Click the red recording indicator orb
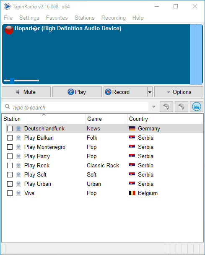Viewport: 205px width, 255px height. 9,30
